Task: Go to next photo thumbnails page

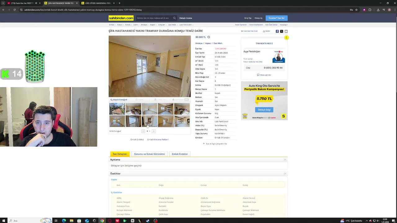Action: (x=154, y=131)
